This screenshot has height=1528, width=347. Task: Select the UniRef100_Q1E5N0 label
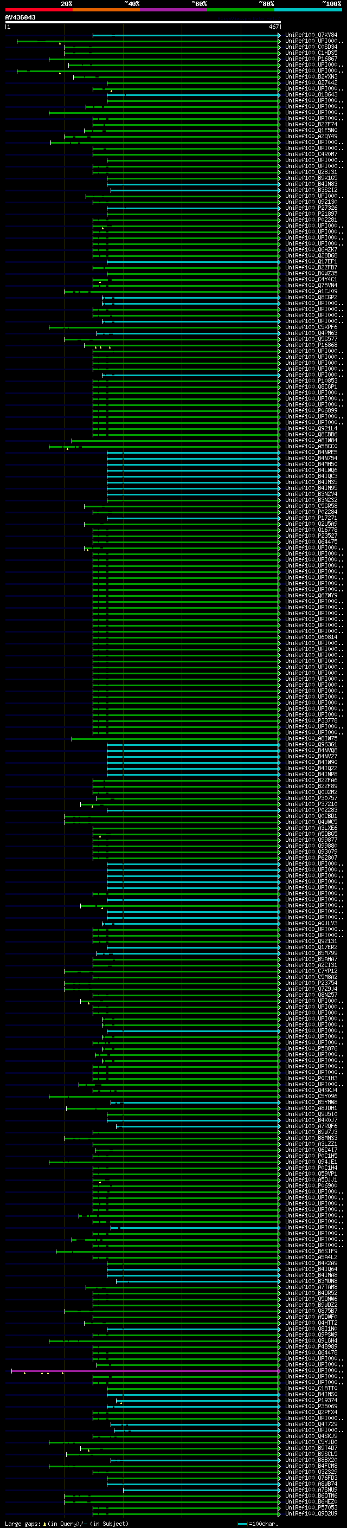click(x=311, y=131)
